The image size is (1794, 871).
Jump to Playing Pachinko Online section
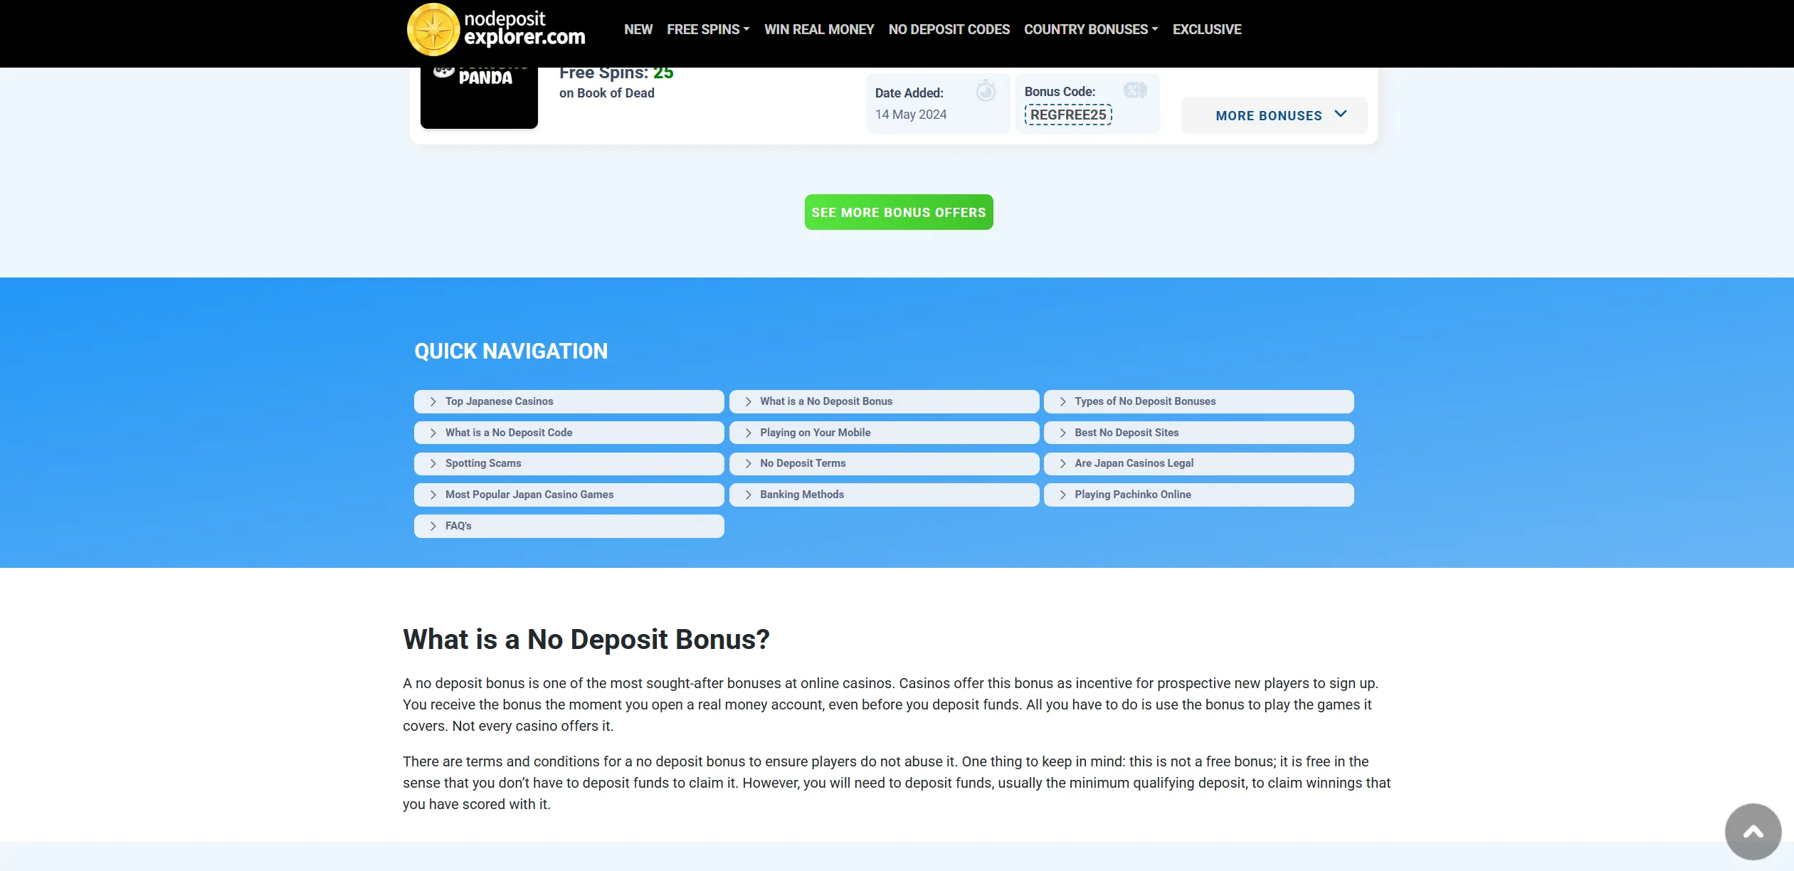point(1198,495)
